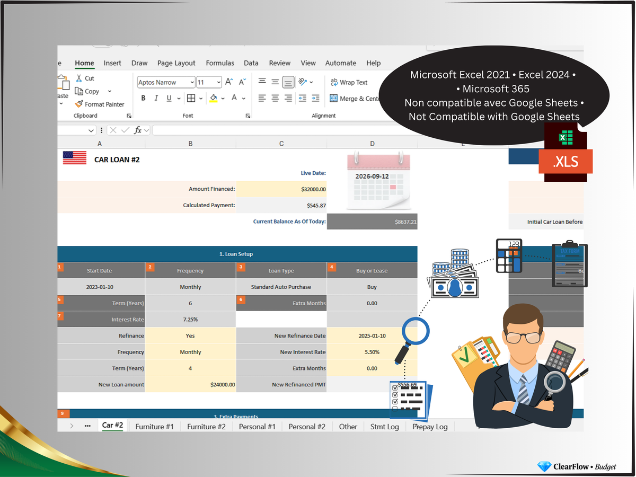Apply the yellow Fill Color bucket
Viewport: 636px width, 477px height.
214,98
